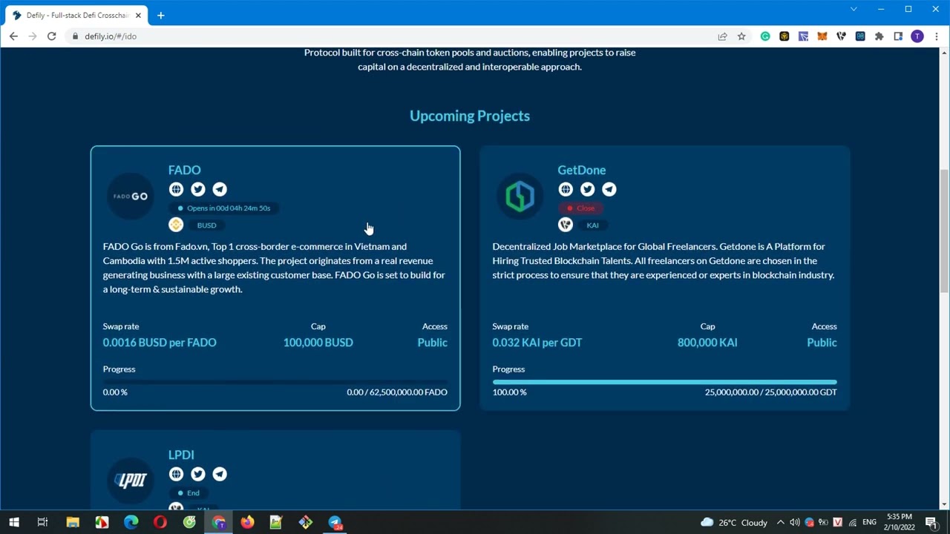Click the 100,000 BUSD cap value
The width and height of the screenshot is (950, 534).
(318, 343)
